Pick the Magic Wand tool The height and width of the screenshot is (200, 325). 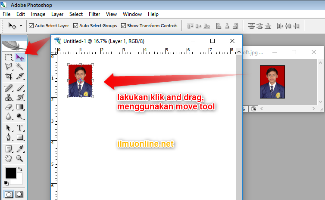tap(20, 66)
